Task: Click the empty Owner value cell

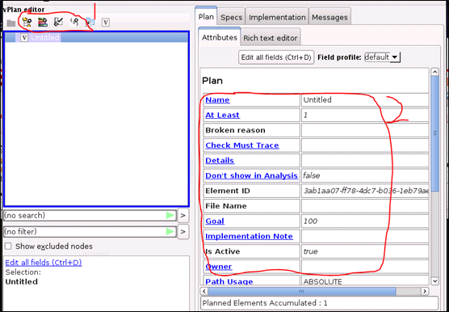Action: 365,267
